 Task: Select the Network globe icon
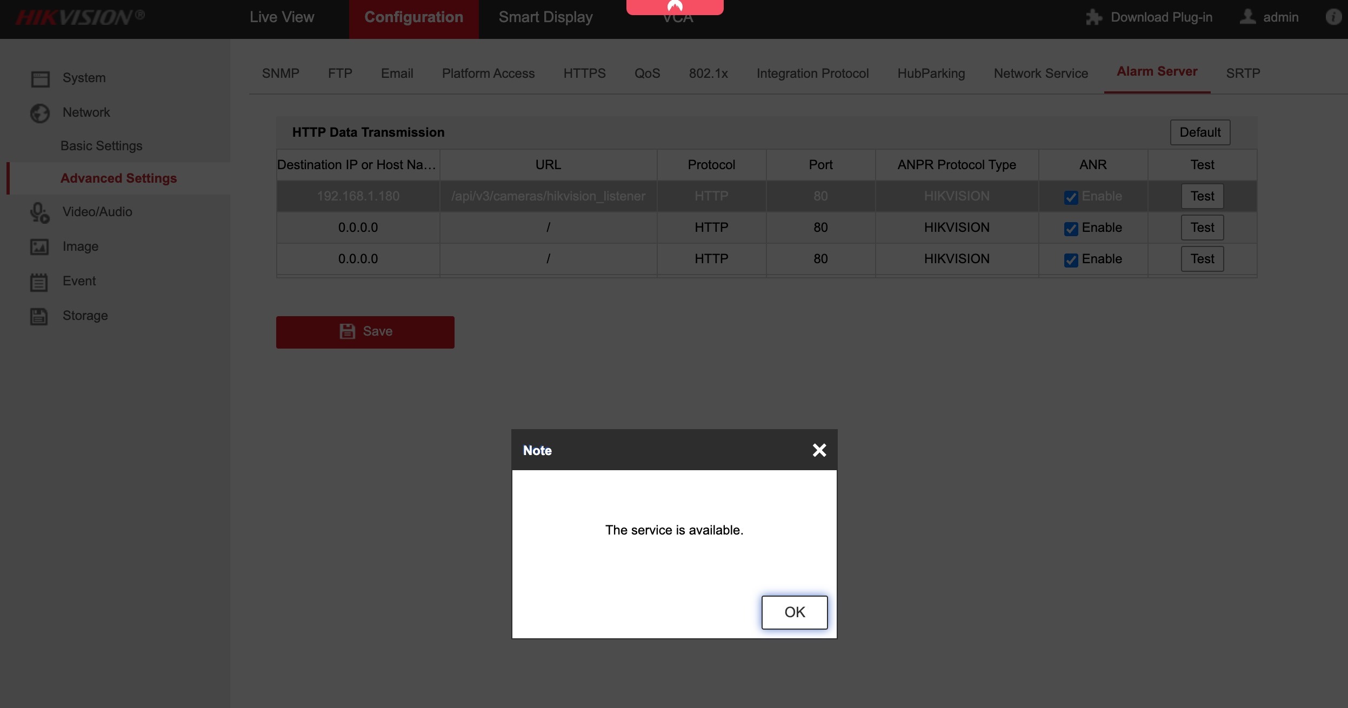(38, 113)
